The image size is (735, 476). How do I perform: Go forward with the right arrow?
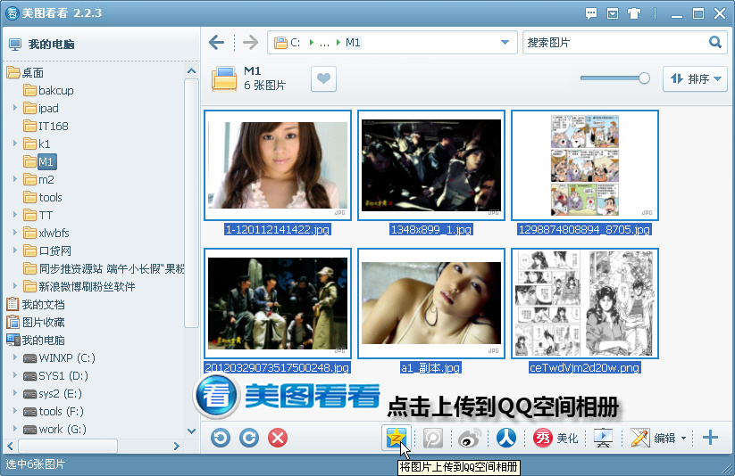point(251,43)
